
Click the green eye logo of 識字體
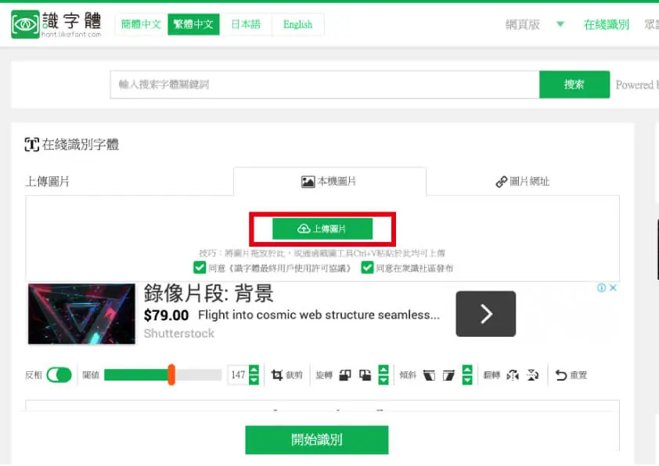click(x=25, y=24)
